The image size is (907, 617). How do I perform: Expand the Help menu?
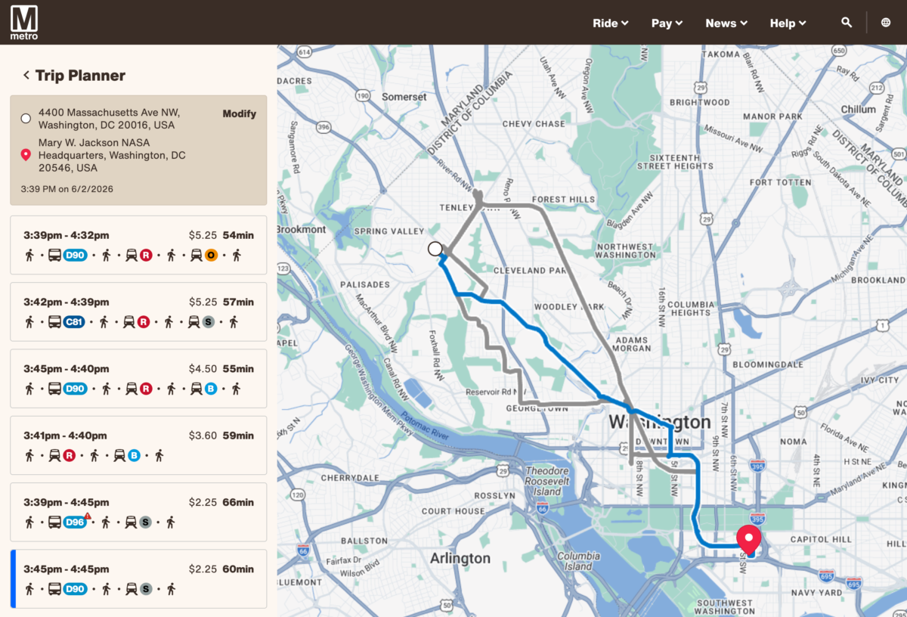coord(788,23)
